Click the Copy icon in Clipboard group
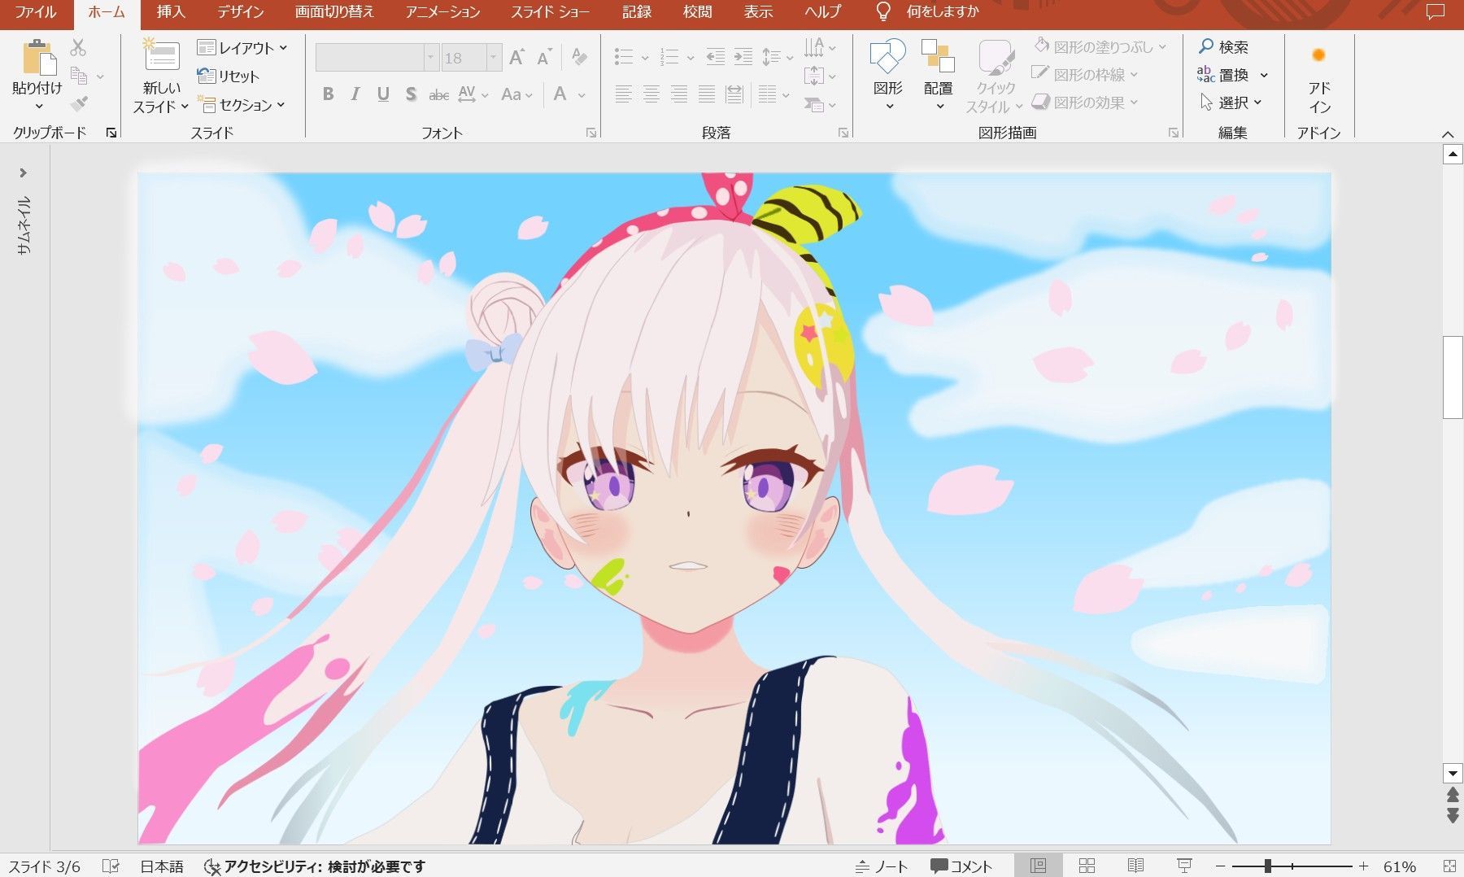Screen dimensions: 1464x877 click(79, 76)
